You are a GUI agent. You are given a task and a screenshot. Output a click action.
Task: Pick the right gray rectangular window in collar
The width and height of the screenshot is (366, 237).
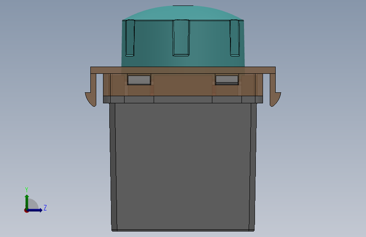(x=227, y=79)
